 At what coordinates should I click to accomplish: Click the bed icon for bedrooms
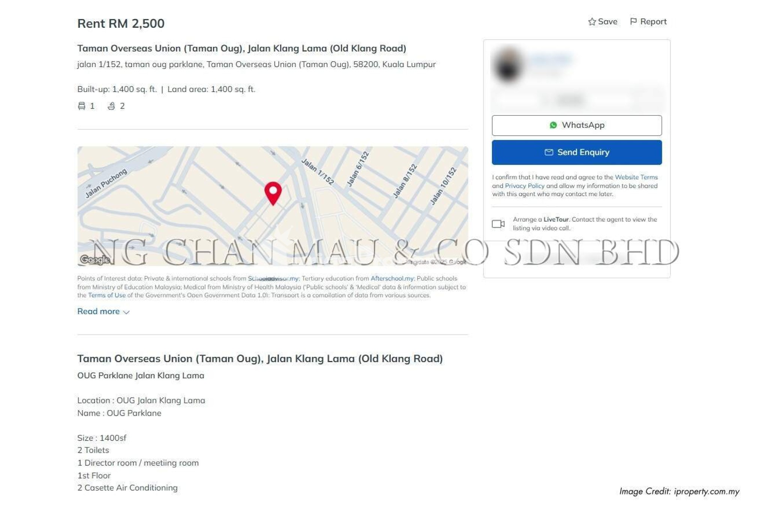[81, 106]
